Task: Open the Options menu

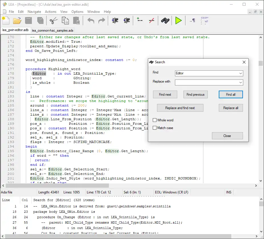Action: pyautogui.click(x=77, y=12)
